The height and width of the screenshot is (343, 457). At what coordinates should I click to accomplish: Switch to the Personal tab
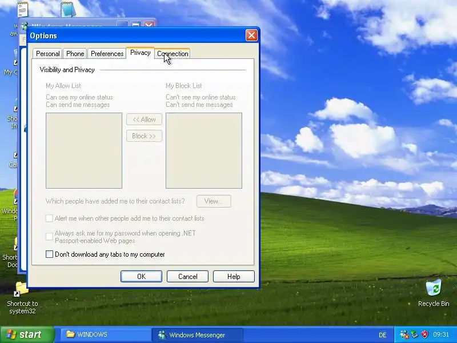47,54
